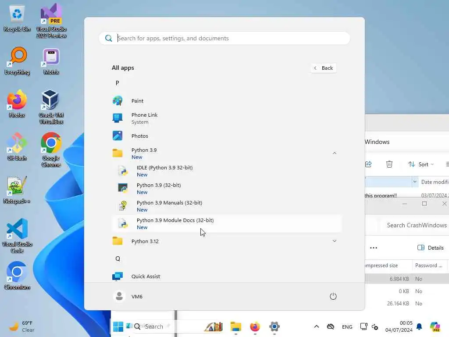Select the Visual Studio Code desktop shortcut

pyautogui.click(x=17, y=236)
